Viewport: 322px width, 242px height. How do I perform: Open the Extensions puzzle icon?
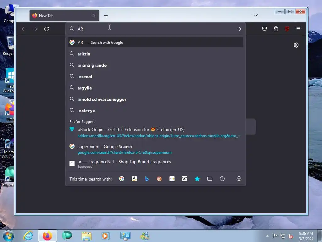(276, 29)
